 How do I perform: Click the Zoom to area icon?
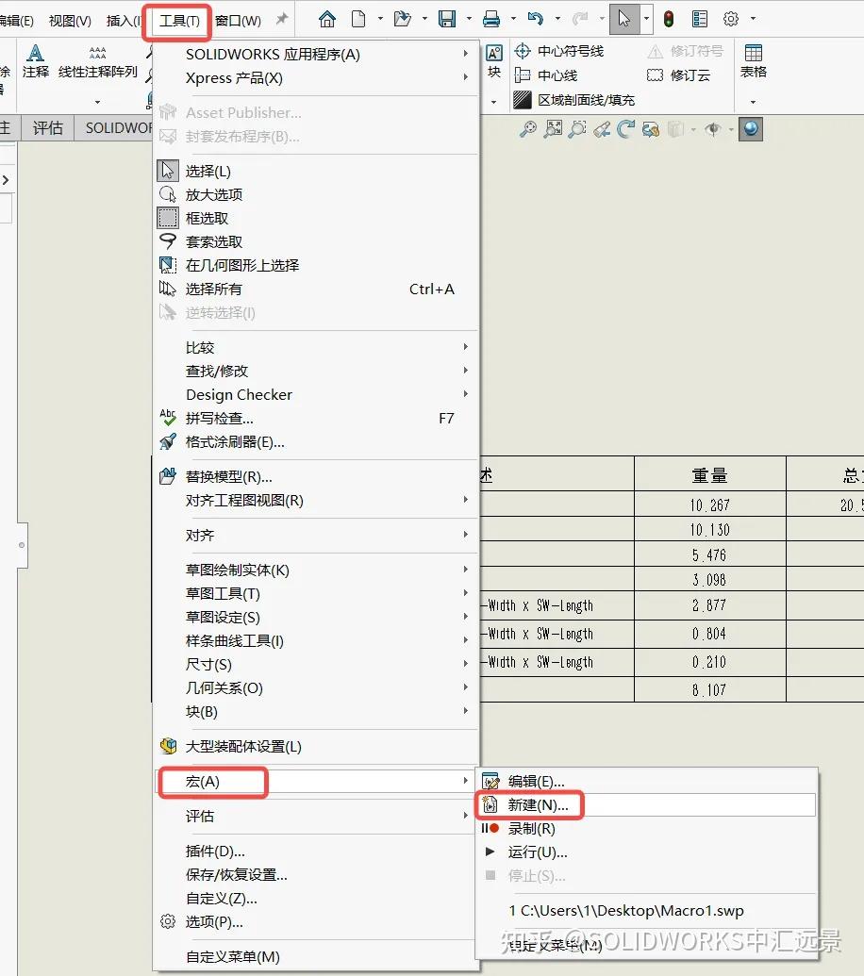pyautogui.click(x=553, y=129)
